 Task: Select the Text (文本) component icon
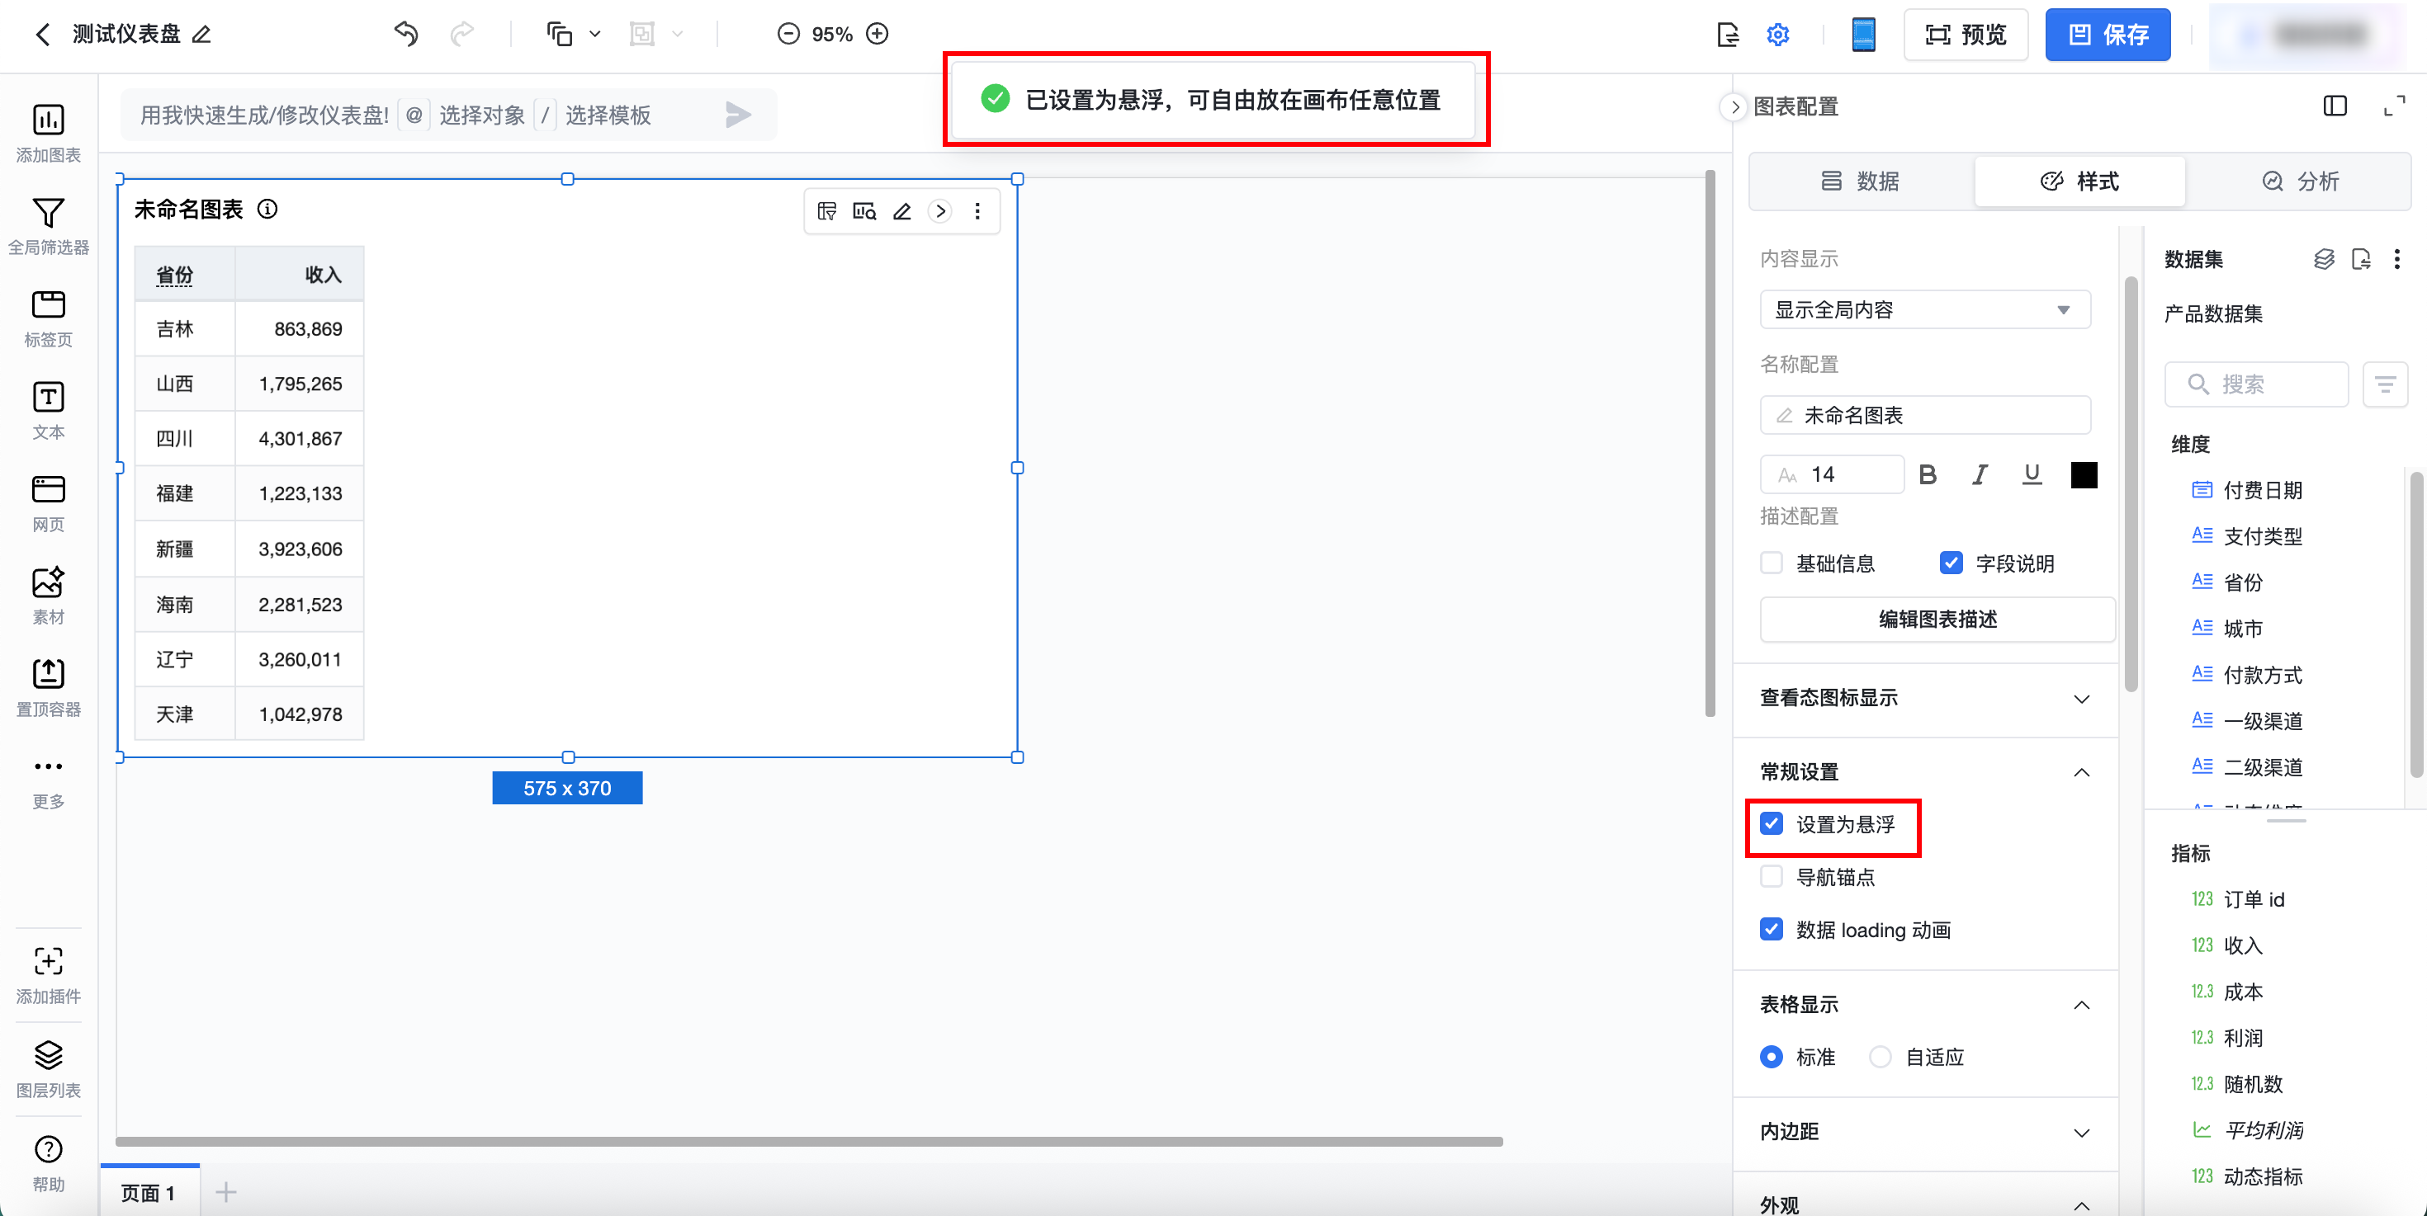coord(48,398)
